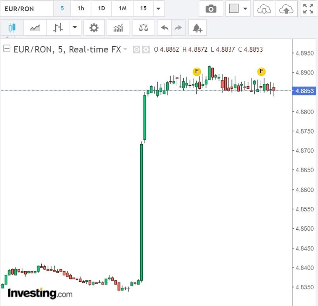Switch to the line chart style
318x306 pixels.
click(x=35, y=28)
